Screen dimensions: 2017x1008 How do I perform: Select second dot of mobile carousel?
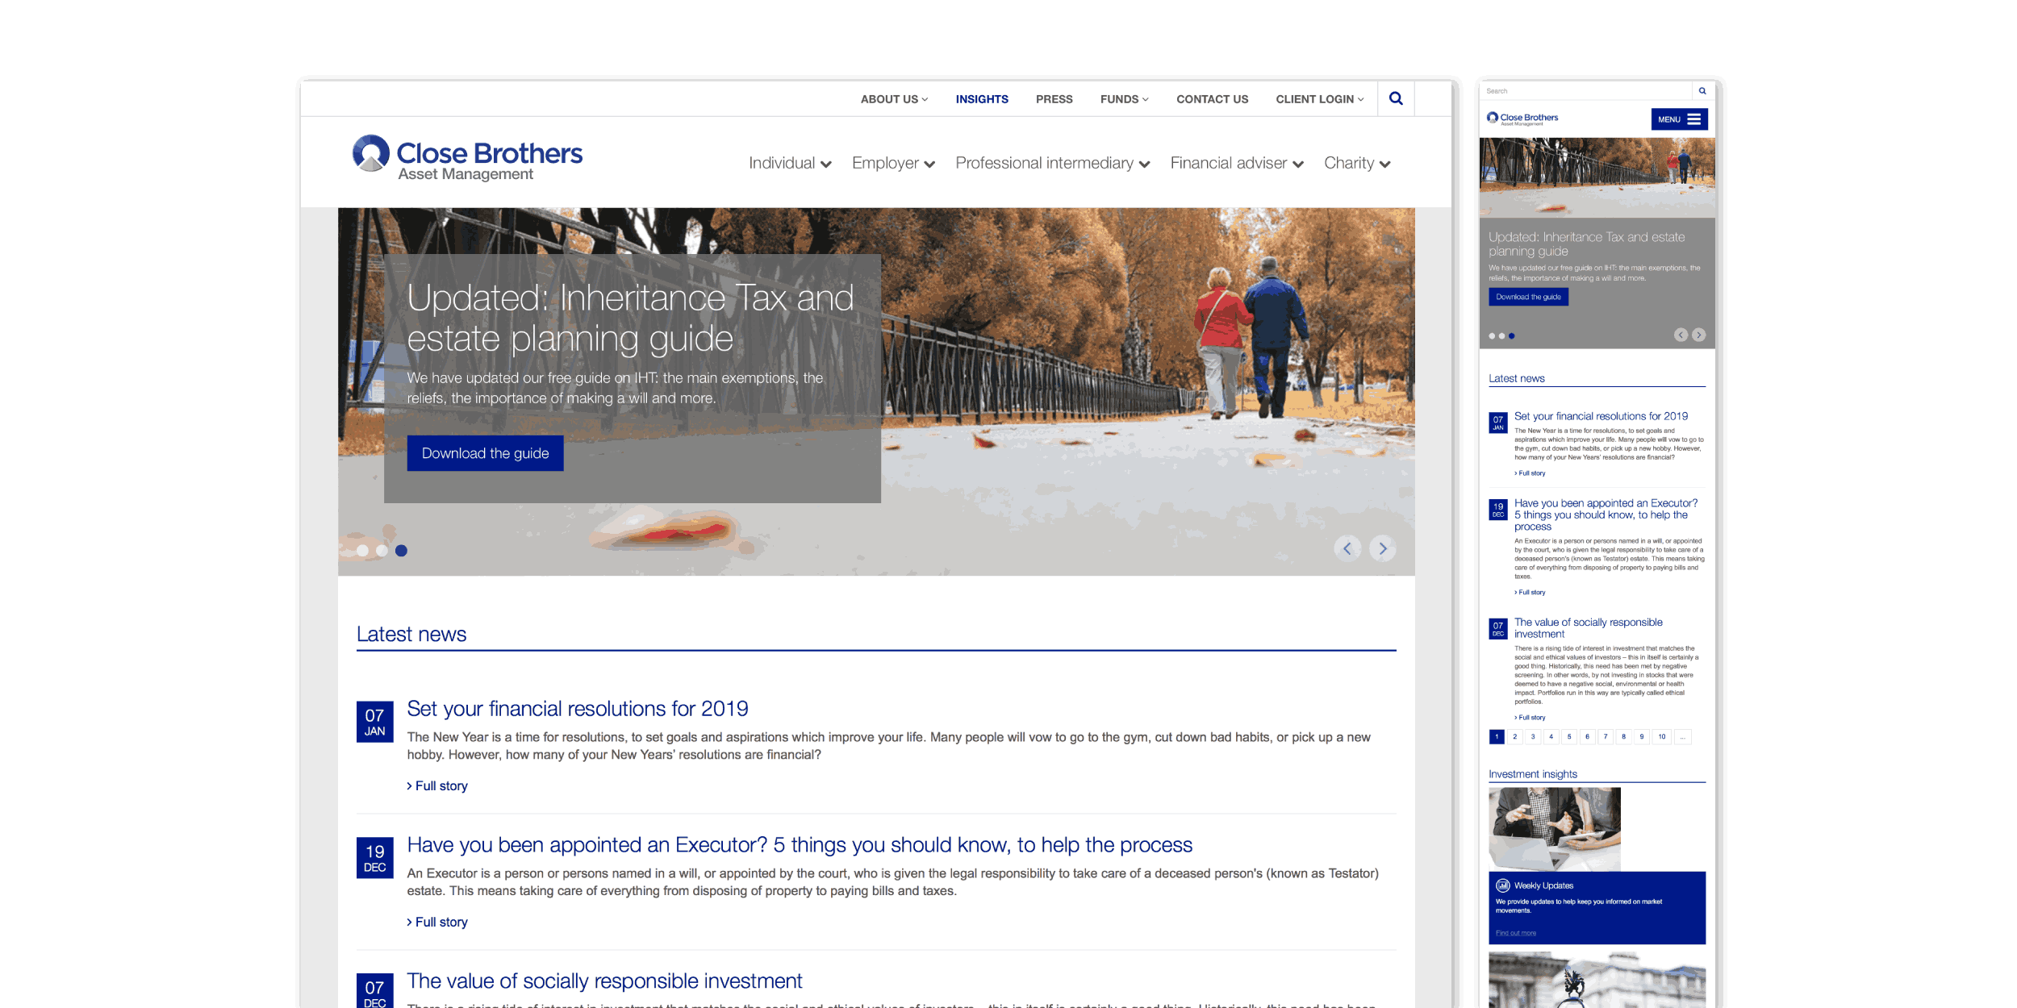point(1501,336)
